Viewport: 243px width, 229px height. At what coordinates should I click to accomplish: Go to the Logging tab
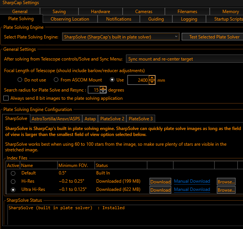(189, 19)
